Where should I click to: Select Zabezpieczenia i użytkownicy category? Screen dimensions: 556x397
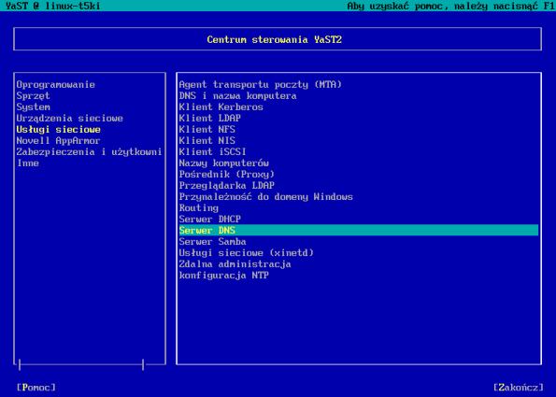89,152
